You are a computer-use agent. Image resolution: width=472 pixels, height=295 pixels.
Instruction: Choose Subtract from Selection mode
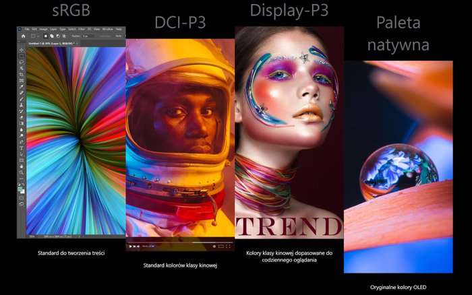tap(58, 36)
